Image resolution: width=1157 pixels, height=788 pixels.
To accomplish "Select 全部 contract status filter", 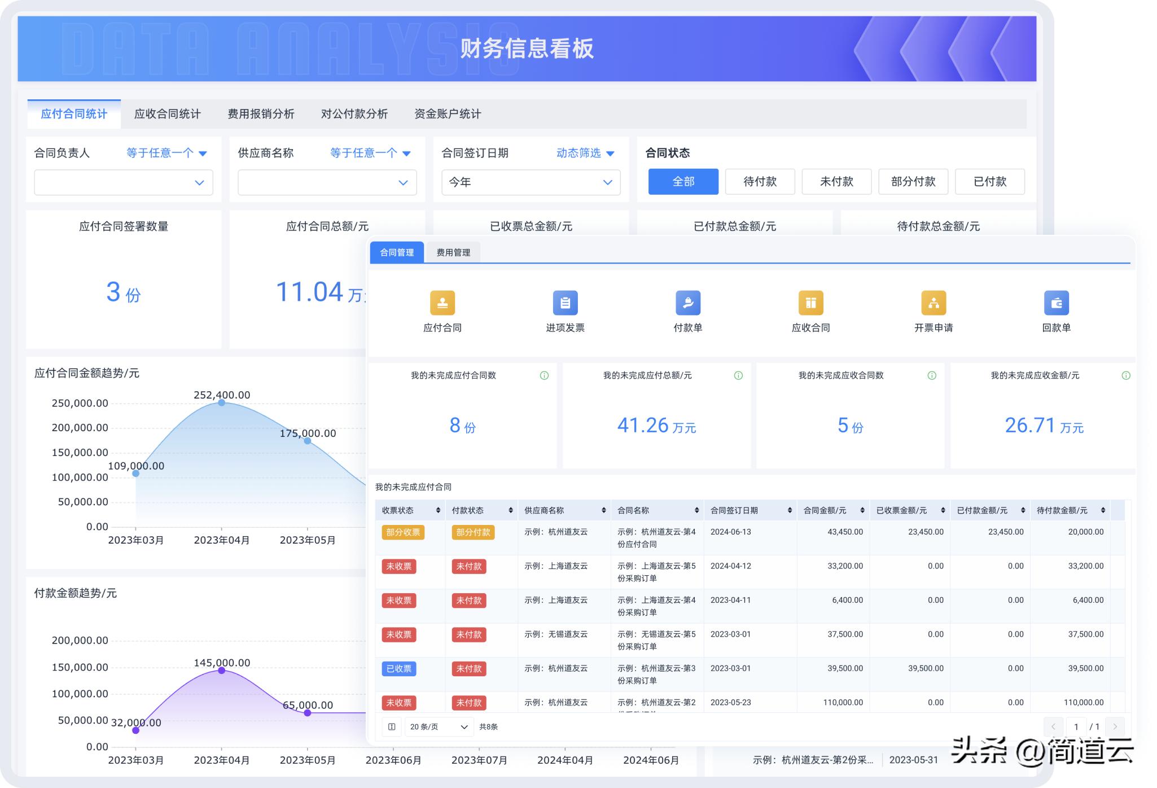I will tap(683, 182).
